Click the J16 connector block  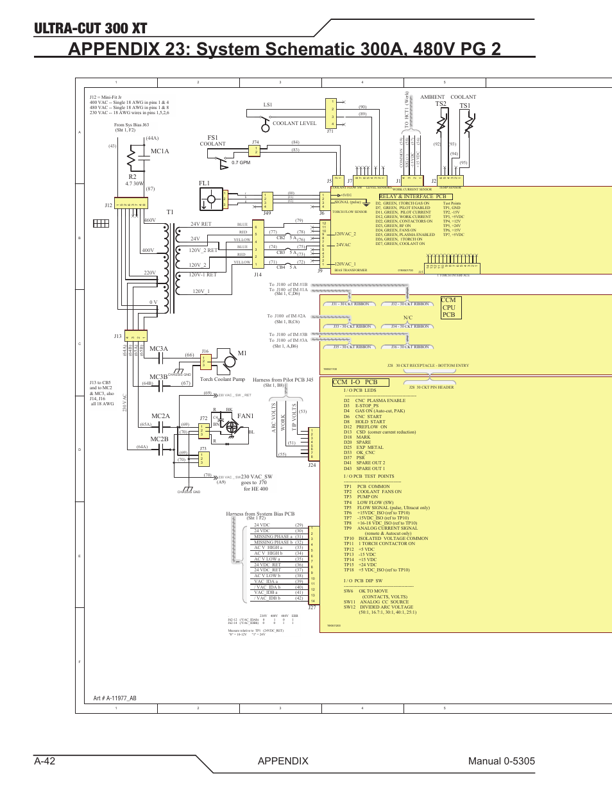tap(205, 362)
